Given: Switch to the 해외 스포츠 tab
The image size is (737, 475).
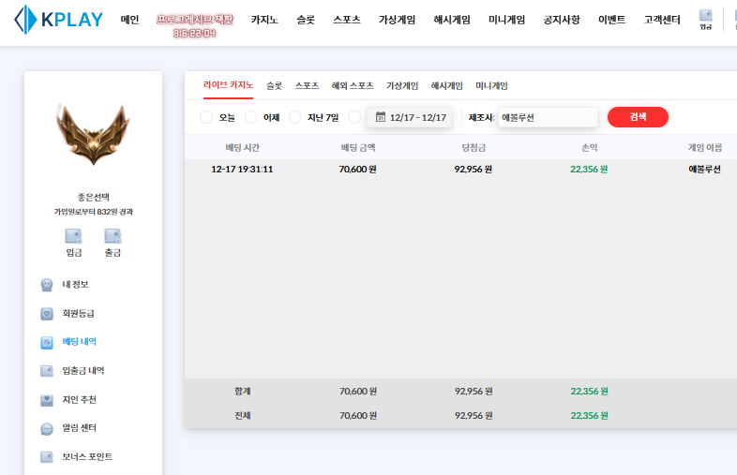Looking at the screenshot, I should click(353, 85).
